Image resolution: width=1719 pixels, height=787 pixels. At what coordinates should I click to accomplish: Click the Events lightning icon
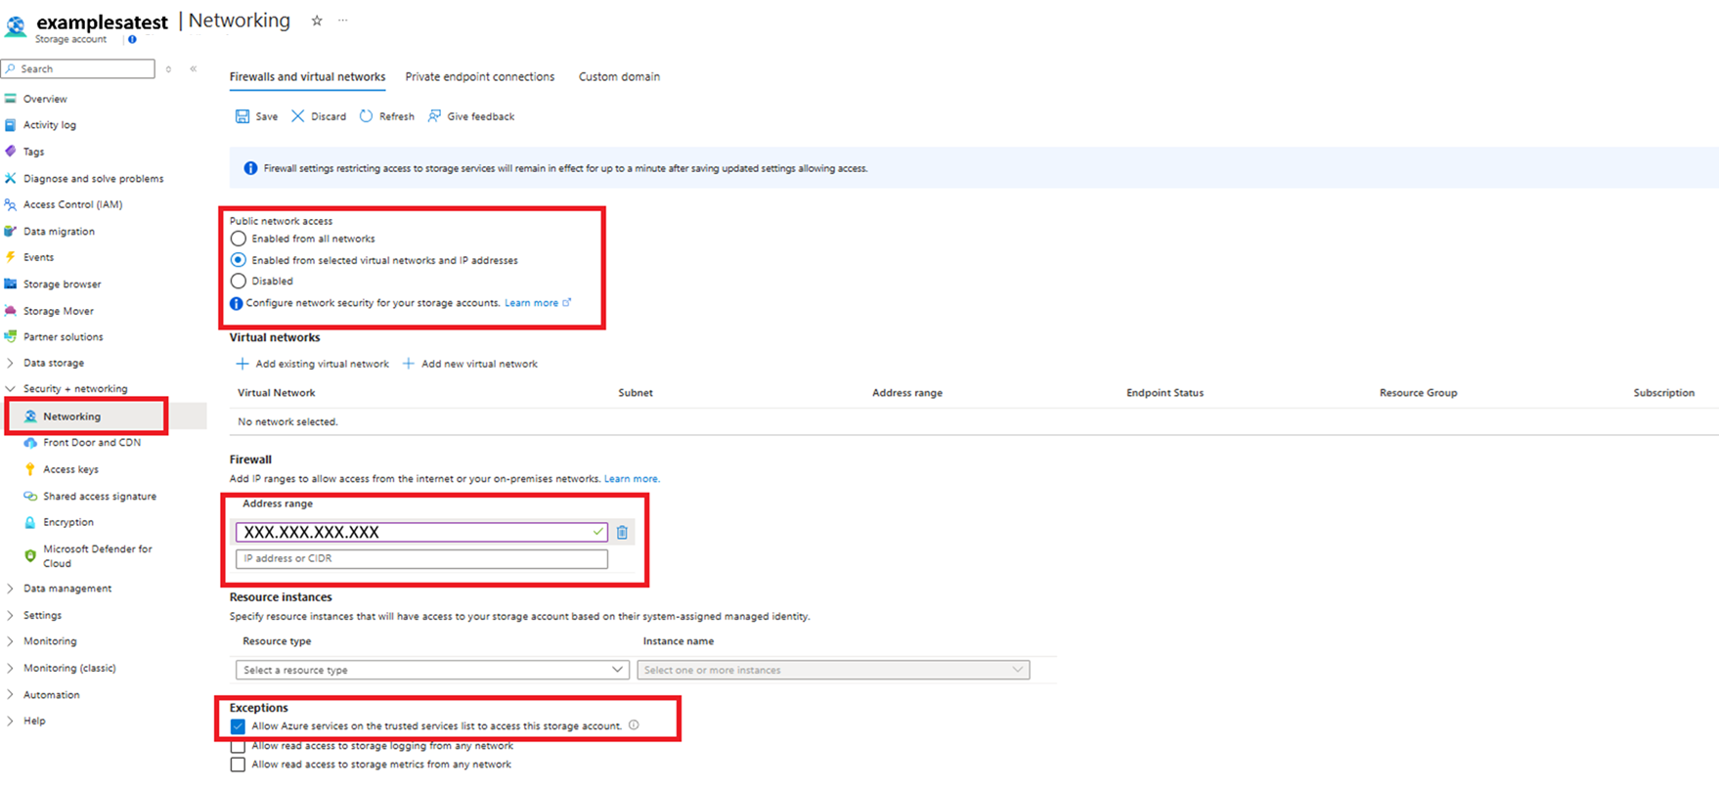(x=11, y=257)
